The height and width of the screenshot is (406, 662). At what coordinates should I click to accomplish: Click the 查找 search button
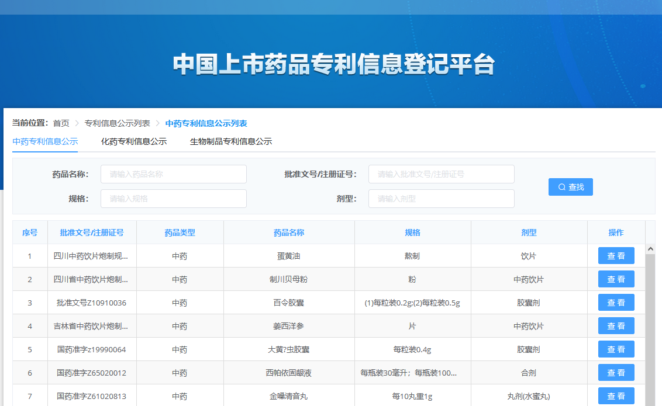coord(570,187)
